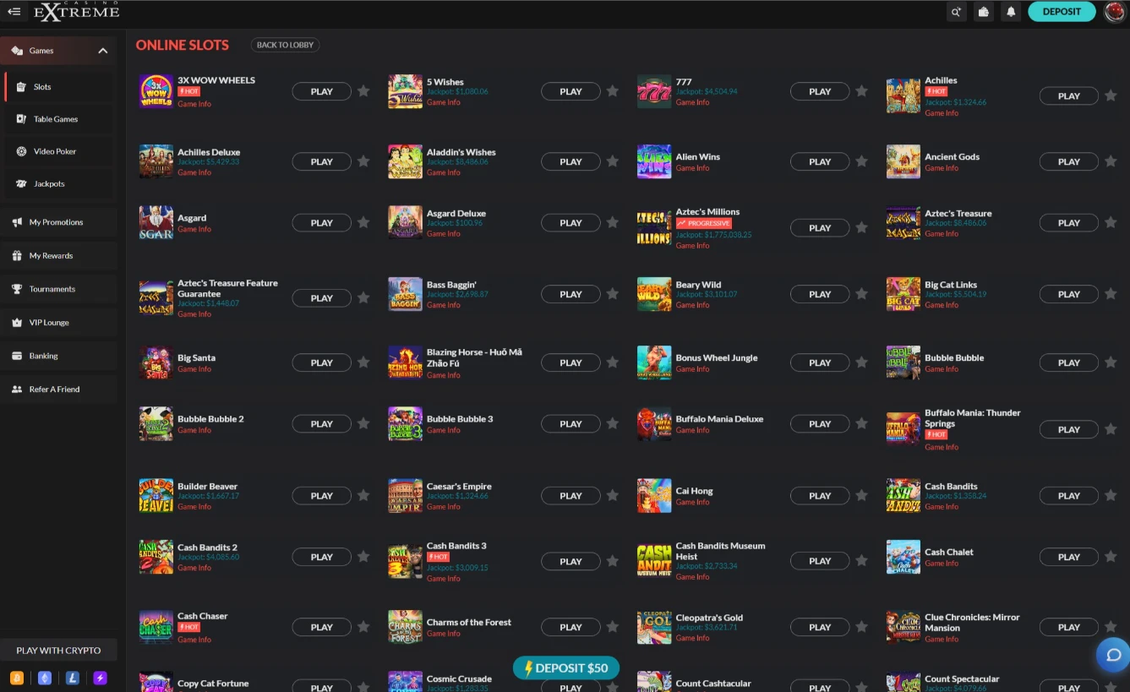Open Table Games from the sidebar

(52, 118)
